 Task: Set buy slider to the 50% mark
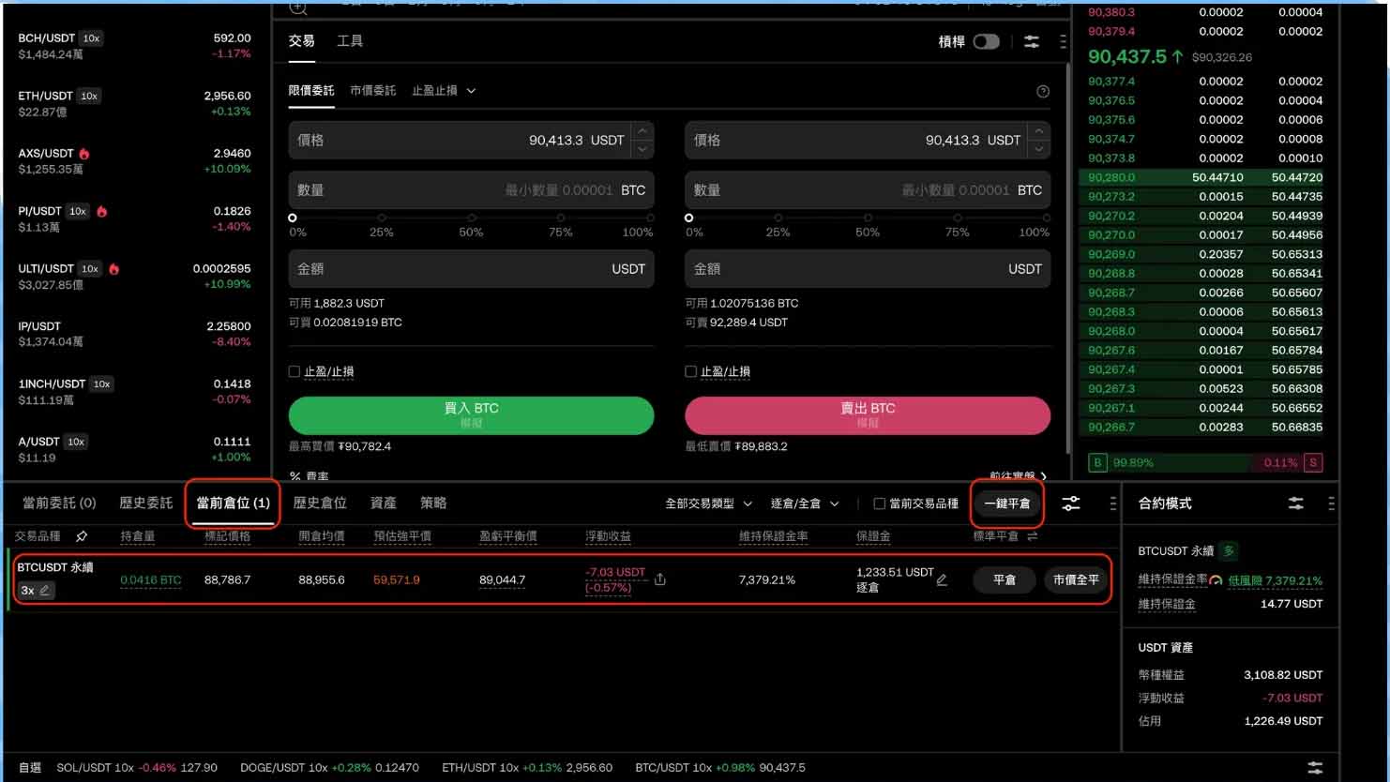[471, 218]
